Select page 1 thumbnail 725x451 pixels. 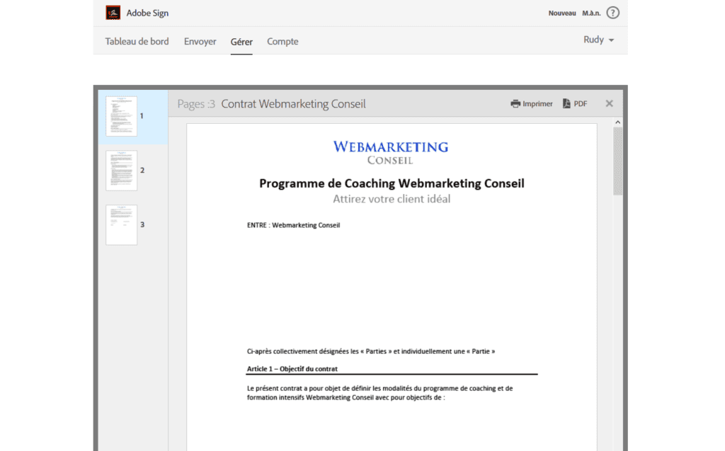point(121,116)
